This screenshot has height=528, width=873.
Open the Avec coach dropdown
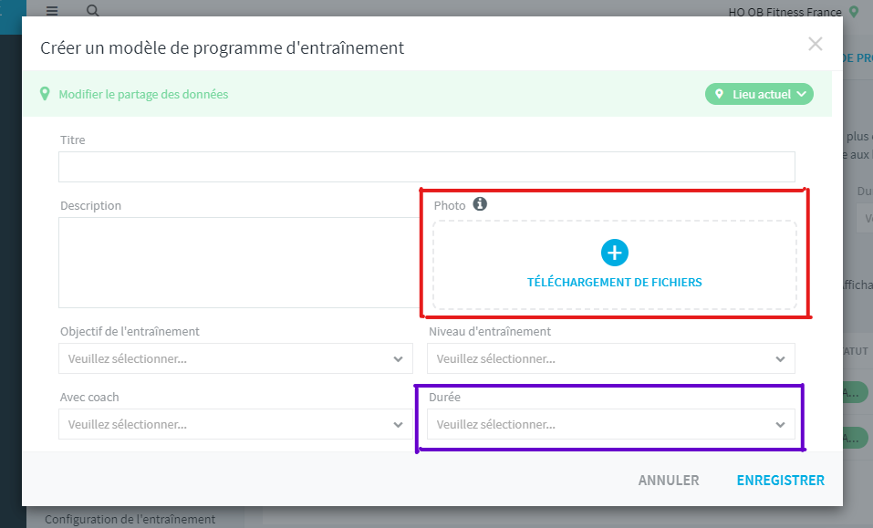coord(236,424)
